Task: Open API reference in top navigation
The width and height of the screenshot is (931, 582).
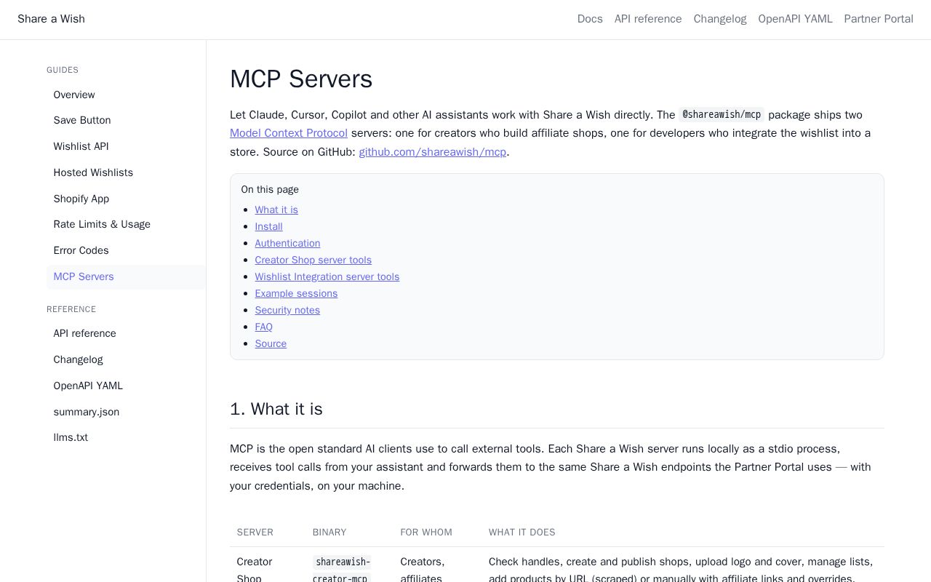Action: click(648, 19)
